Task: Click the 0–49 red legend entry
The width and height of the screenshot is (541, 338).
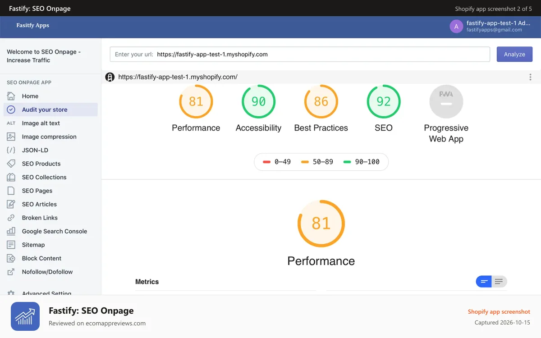Action: tap(277, 162)
